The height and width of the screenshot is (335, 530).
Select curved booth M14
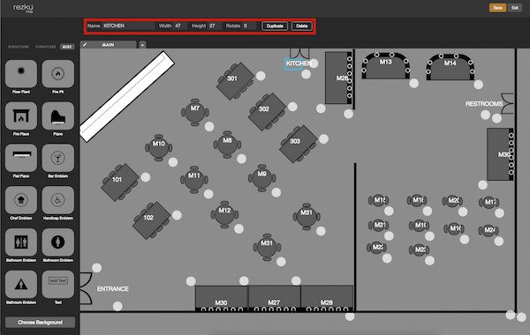pos(450,67)
